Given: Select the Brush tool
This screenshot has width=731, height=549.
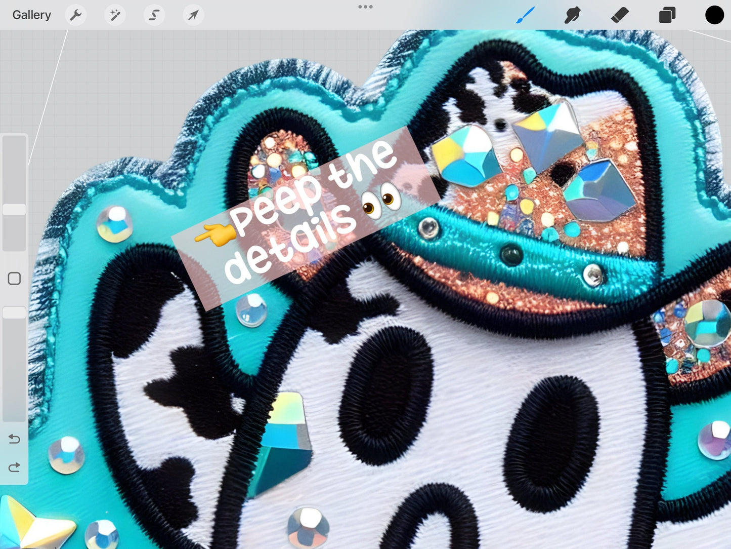Looking at the screenshot, I should [525, 15].
